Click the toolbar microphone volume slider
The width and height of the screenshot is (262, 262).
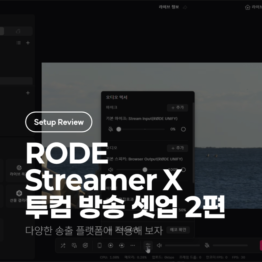point(230,245)
